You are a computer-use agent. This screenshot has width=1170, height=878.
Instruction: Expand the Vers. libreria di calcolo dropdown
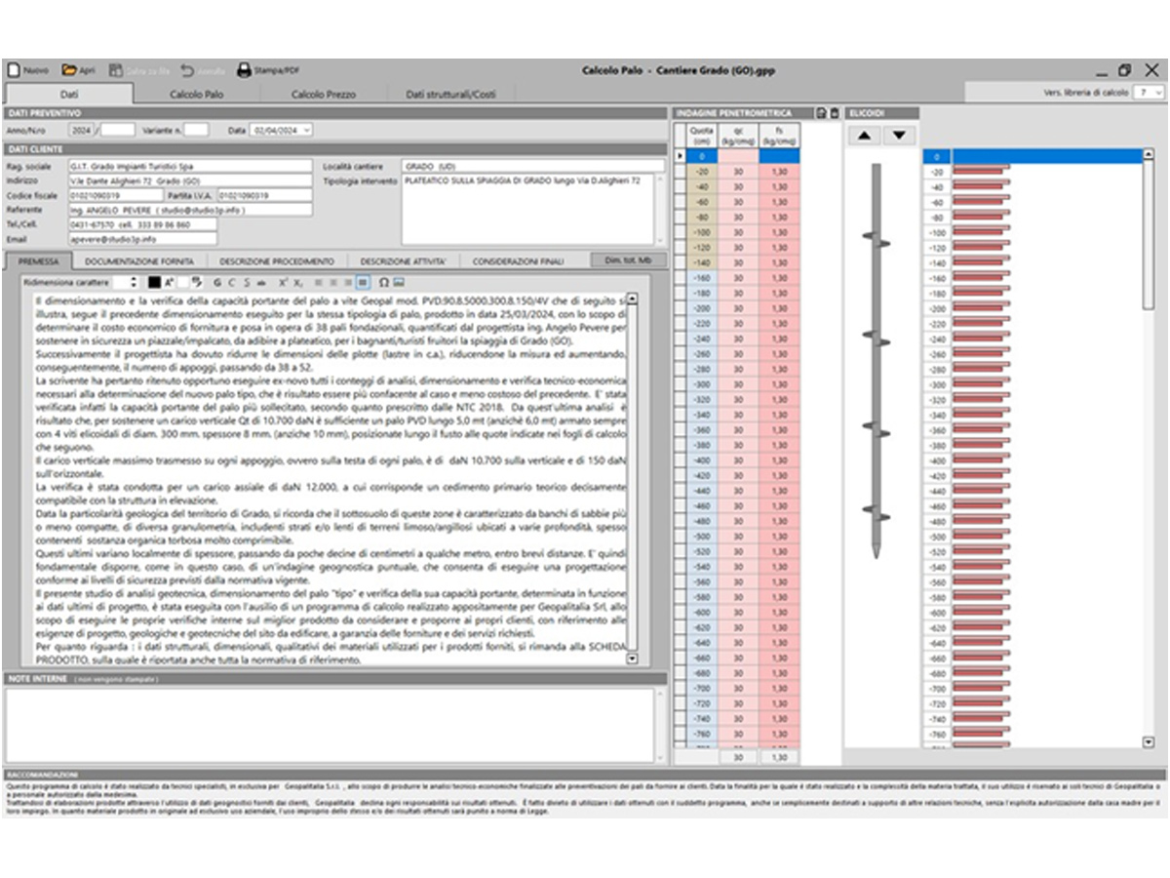[1157, 93]
